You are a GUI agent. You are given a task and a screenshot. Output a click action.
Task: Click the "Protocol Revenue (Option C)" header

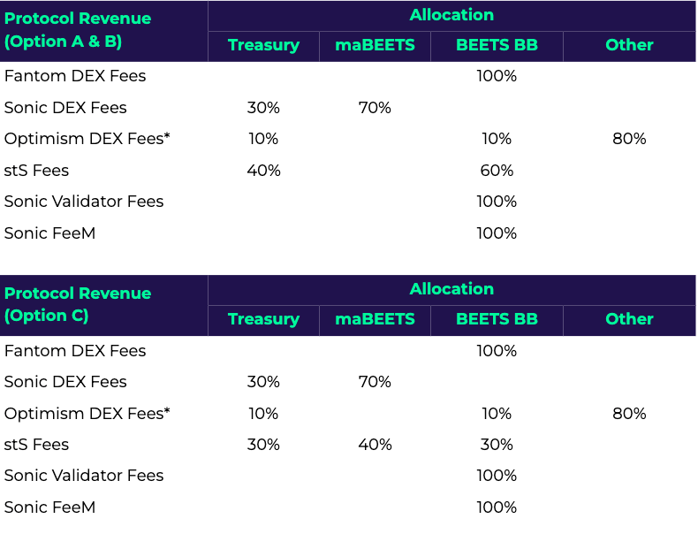[78, 304]
